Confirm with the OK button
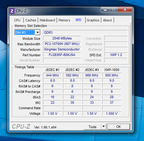 coord(119,127)
